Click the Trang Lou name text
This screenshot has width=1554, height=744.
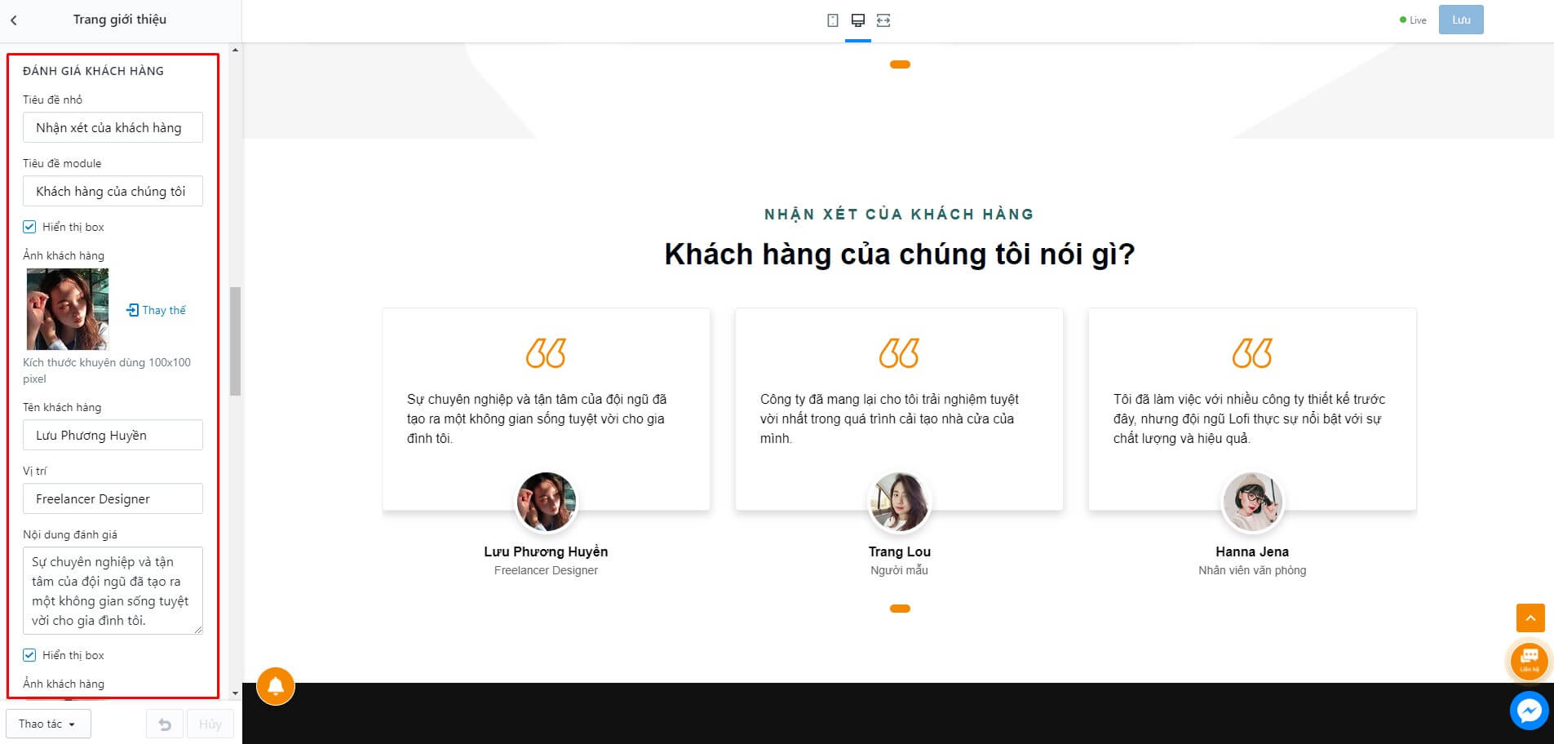point(899,551)
